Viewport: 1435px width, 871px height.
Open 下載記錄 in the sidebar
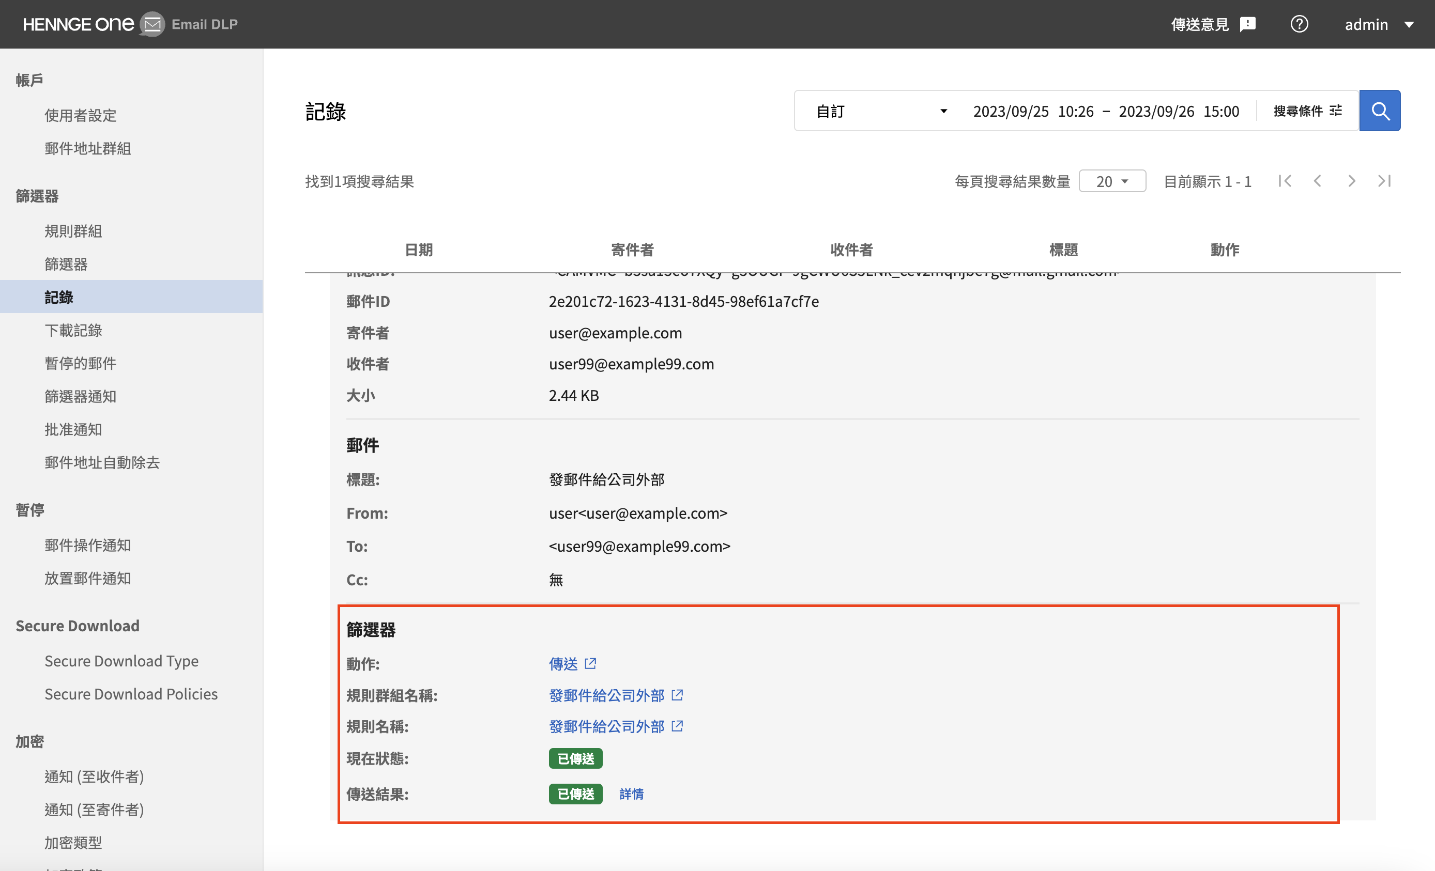coord(73,330)
